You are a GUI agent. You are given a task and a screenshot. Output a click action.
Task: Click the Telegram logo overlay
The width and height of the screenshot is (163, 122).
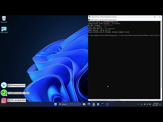4,85
